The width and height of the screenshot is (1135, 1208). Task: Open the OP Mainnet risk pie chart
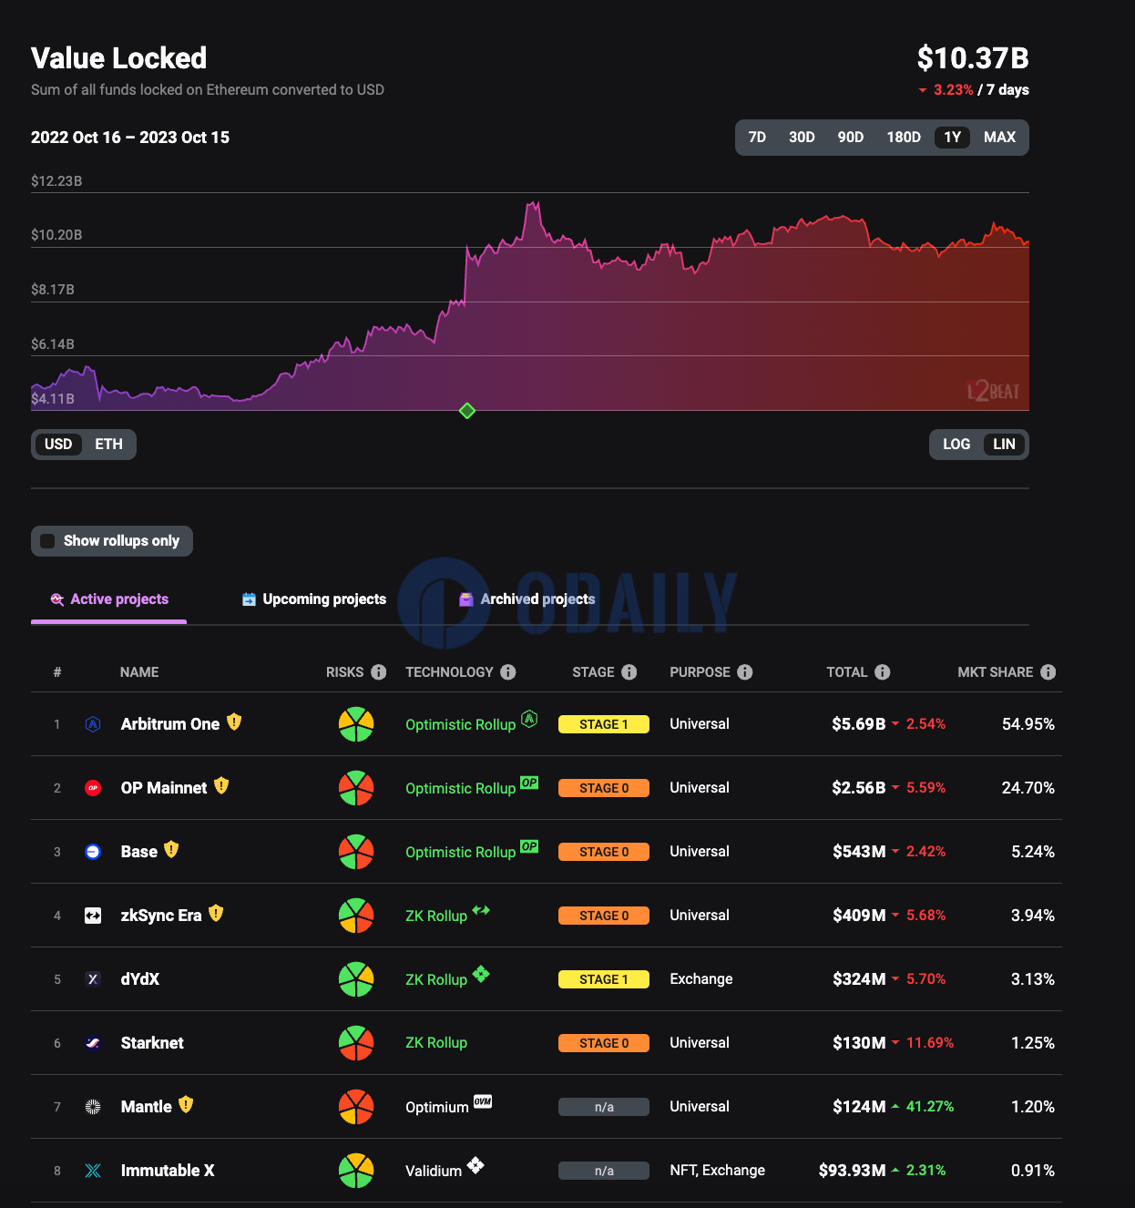[356, 788]
